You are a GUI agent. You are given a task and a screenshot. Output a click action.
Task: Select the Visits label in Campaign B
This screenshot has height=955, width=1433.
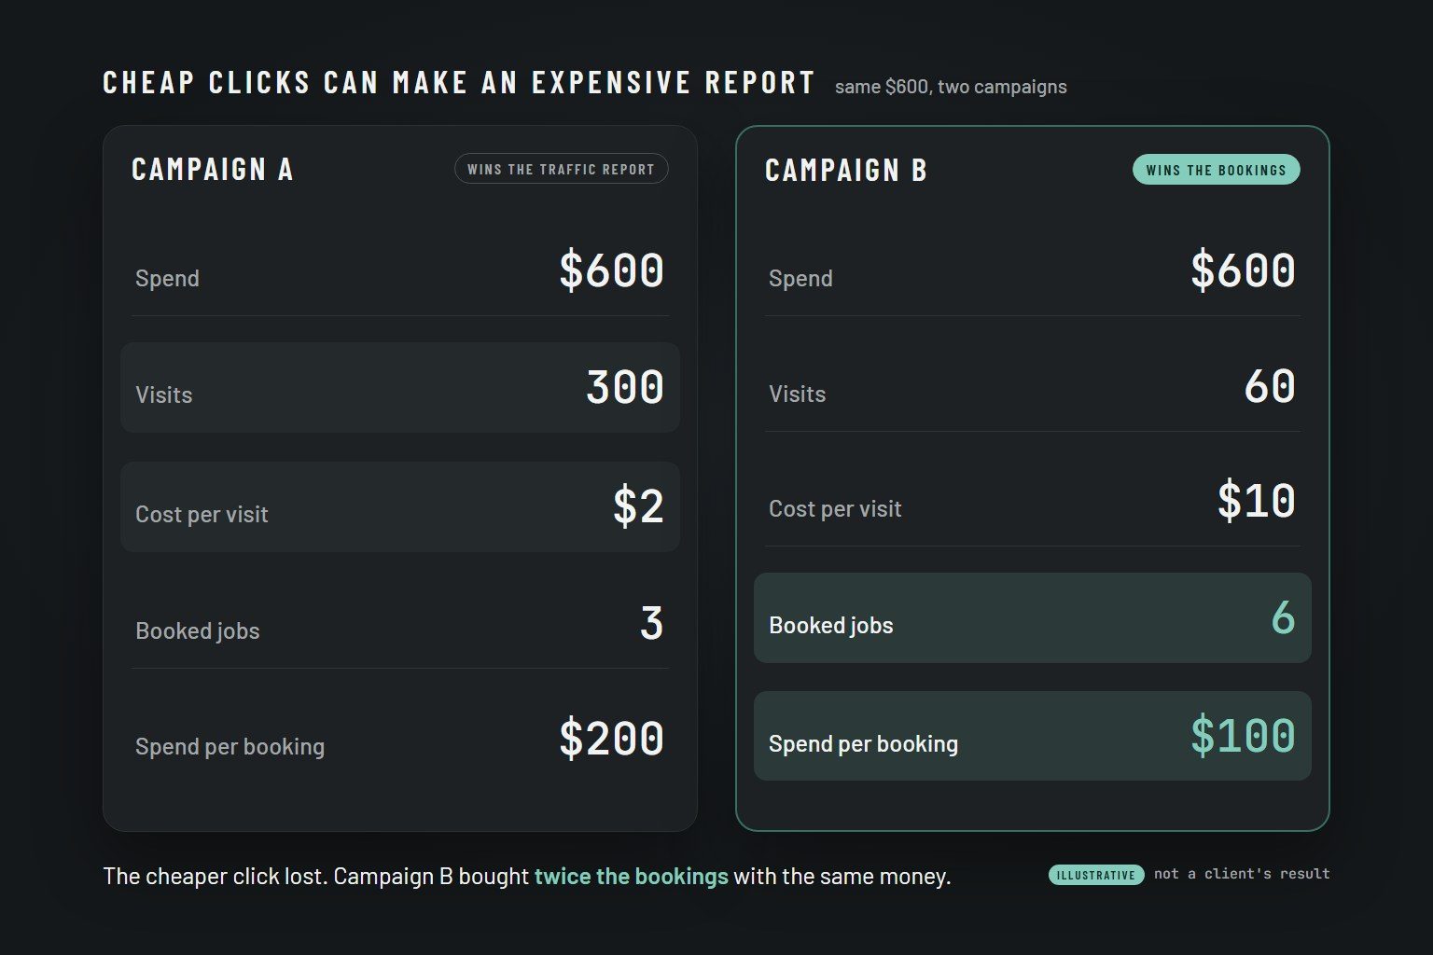point(797,394)
